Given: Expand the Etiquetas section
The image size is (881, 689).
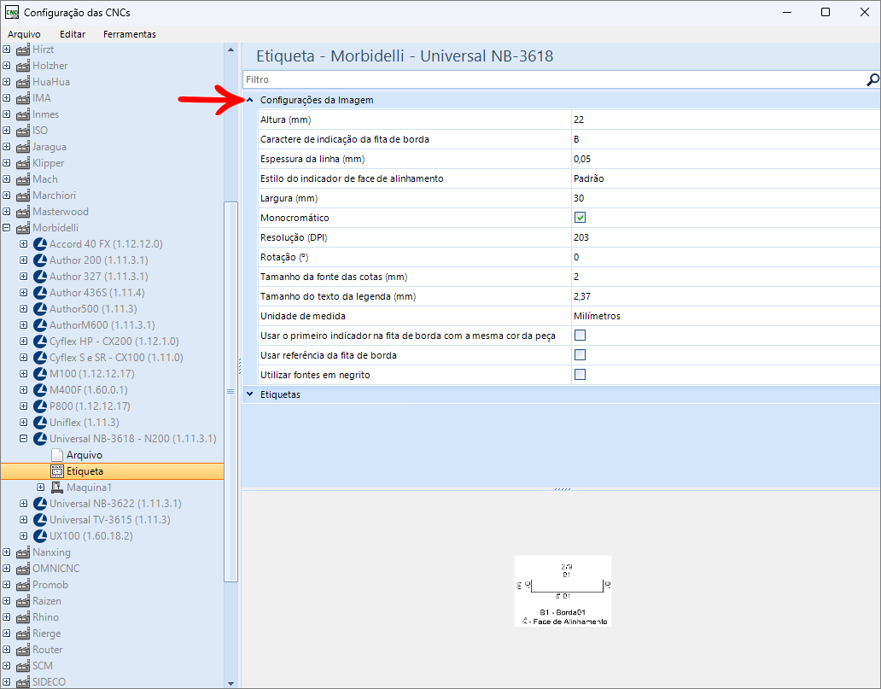Looking at the screenshot, I should (x=250, y=394).
